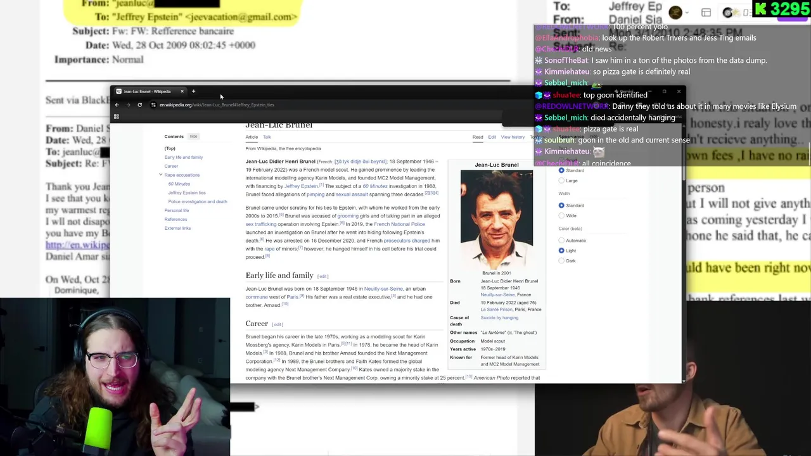Screen dimensions: 811x456
Task: Open the Paris link in Early life
Action: coord(292,297)
